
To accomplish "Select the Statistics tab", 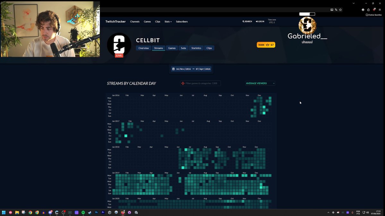I will (196, 48).
